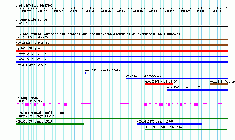
Task: Select the thin nsv9324 (Perry2008) variant line
Action: (x=121, y=67)
